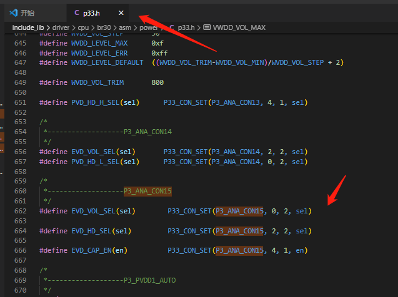
Task: Click line number 662 in the gutter
Action: click(20, 211)
